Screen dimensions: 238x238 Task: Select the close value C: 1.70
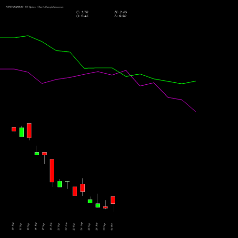82,12
